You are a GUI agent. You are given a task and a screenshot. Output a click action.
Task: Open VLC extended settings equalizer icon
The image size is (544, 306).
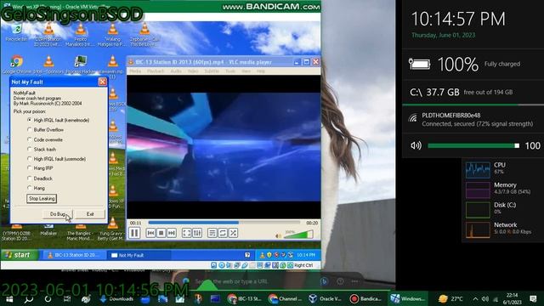[197, 233]
